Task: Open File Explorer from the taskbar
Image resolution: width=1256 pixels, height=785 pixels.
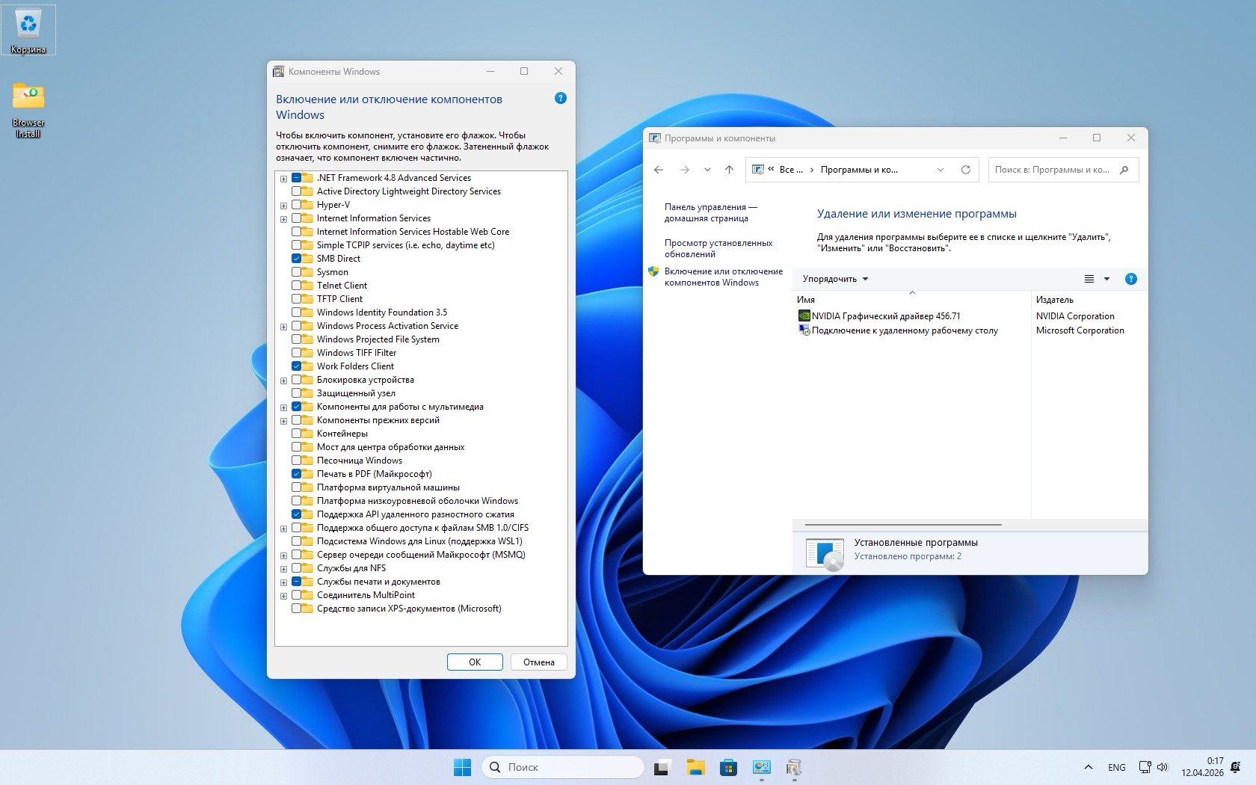Action: click(696, 767)
